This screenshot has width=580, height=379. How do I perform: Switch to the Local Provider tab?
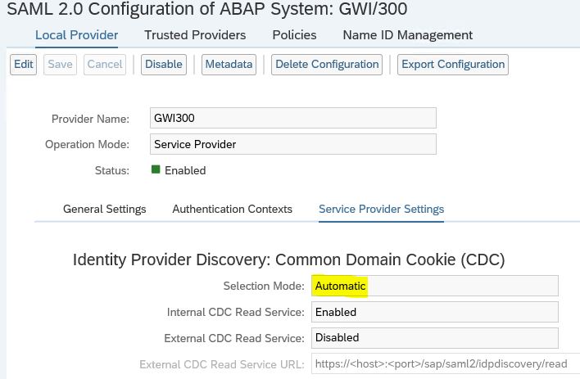click(76, 35)
